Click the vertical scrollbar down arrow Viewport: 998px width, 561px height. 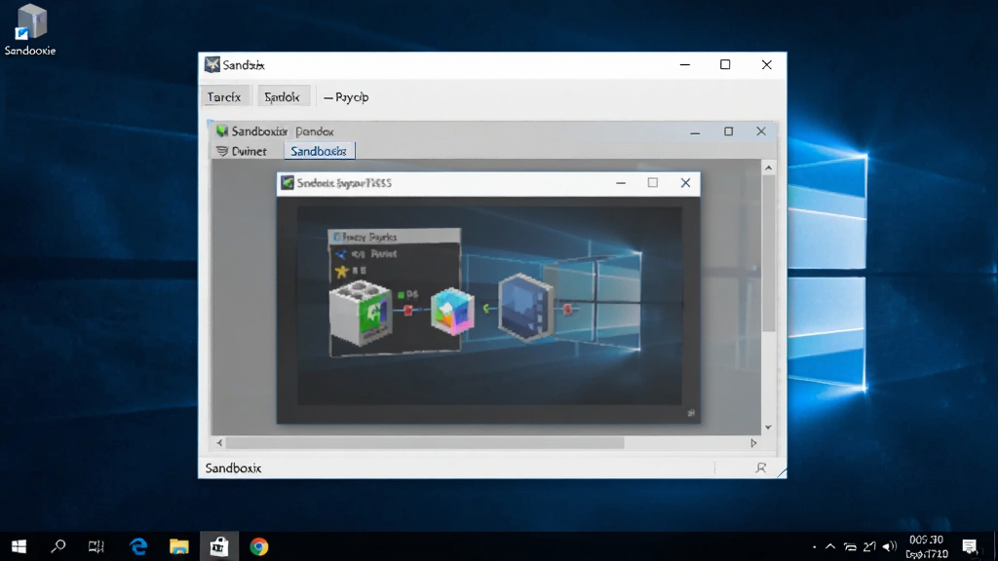tap(769, 428)
